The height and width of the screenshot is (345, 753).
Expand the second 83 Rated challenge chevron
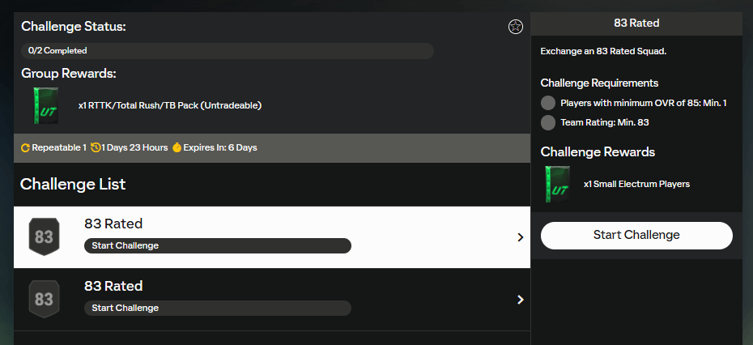[520, 300]
